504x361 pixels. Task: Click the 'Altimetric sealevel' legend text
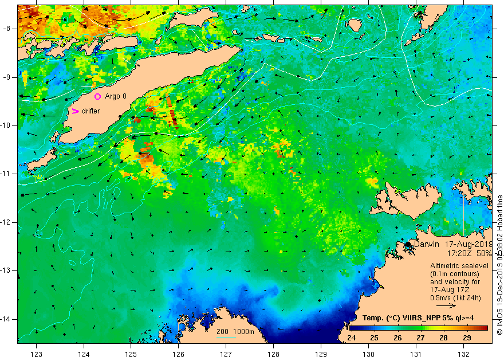coord(459,266)
